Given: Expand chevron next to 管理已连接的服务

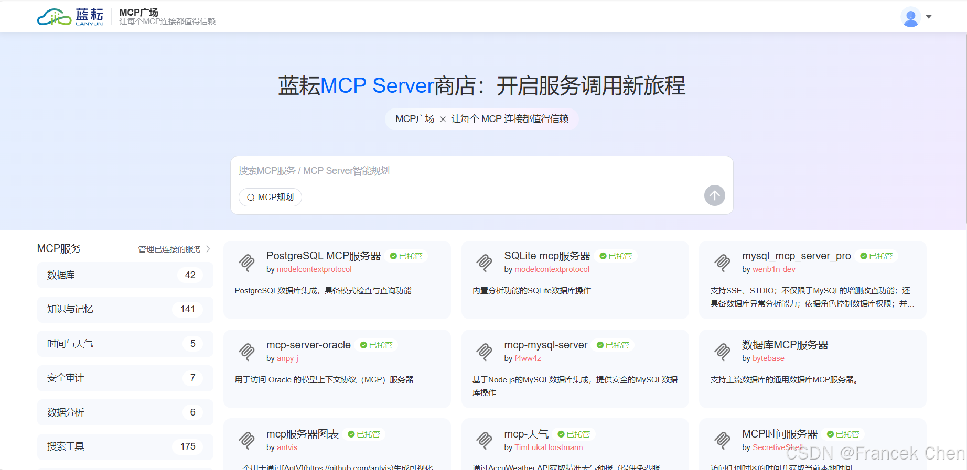Looking at the screenshot, I should click(x=208, y=249).
